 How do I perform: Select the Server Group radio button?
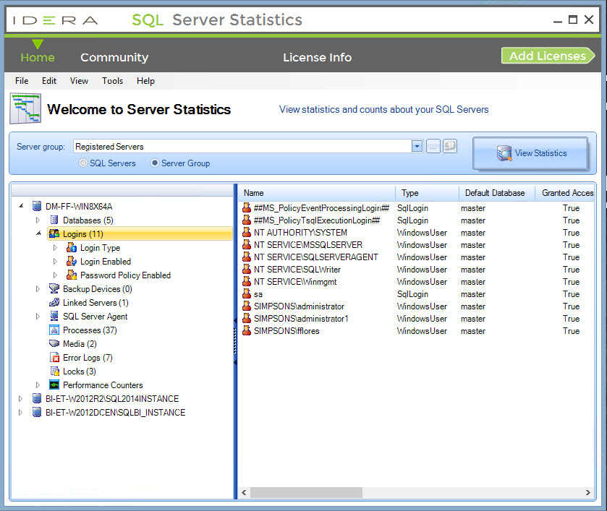[154, 163]
